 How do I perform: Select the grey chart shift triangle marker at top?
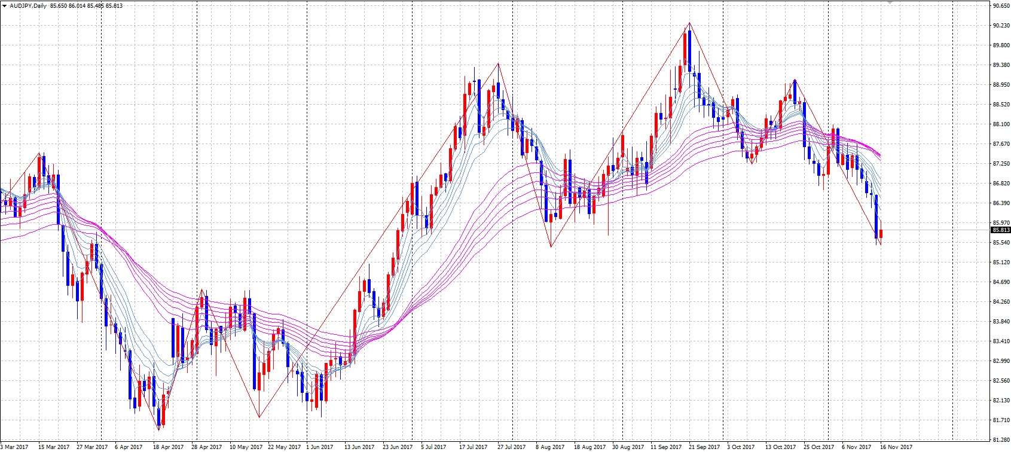tap(890, 2)
